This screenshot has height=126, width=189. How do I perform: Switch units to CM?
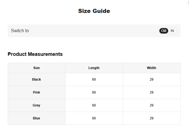[x=164, y=31]
